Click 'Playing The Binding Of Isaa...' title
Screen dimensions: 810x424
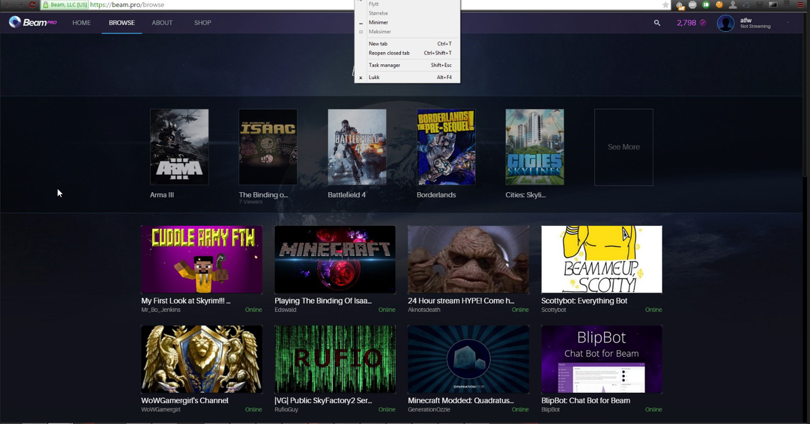(x=323, y=301)
